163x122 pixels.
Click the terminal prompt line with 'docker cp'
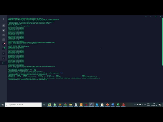coord(28,79)
